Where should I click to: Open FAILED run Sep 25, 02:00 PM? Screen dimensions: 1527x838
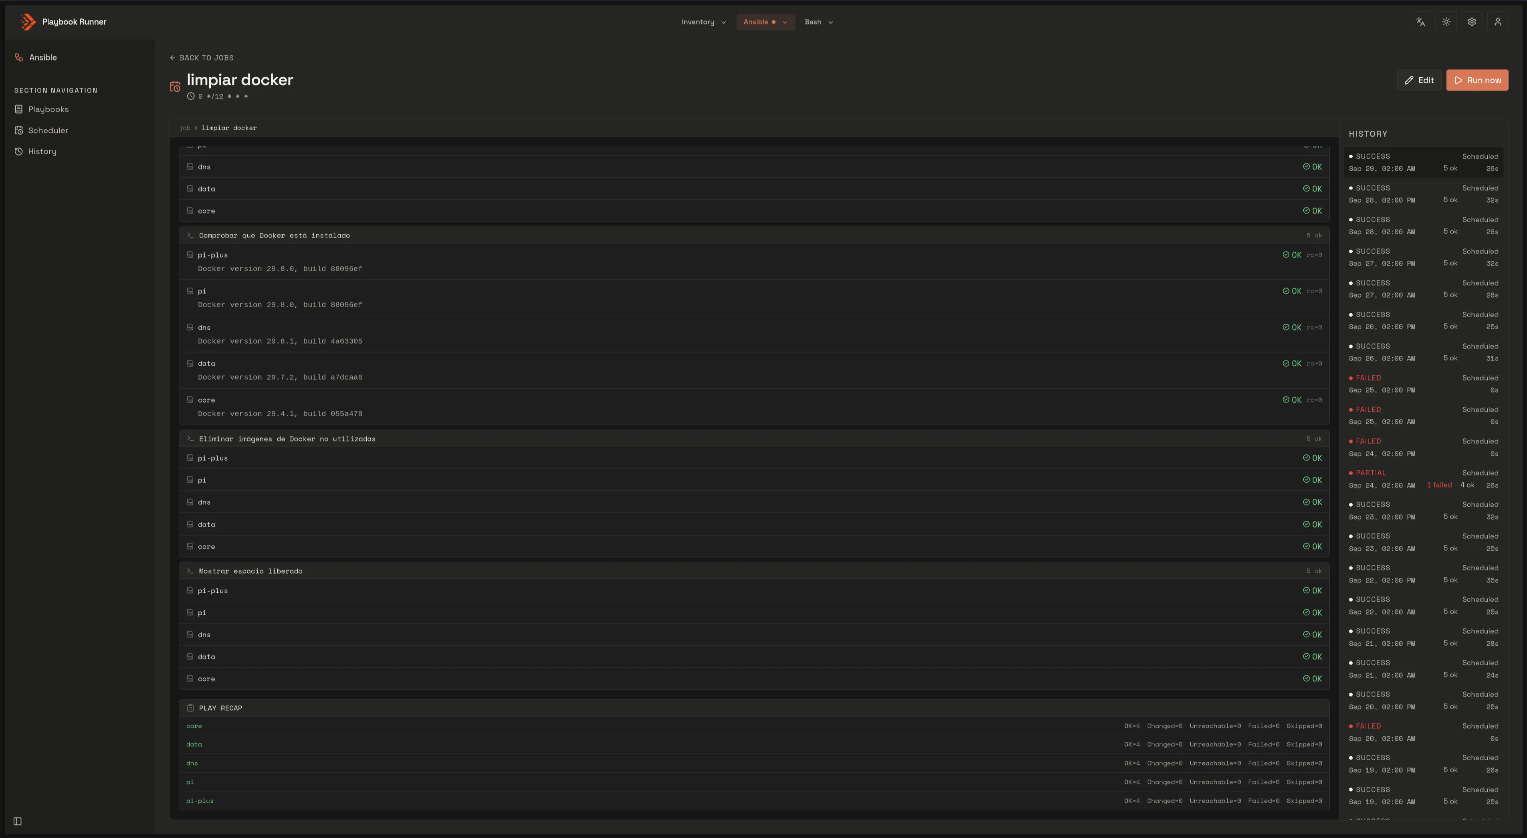pyautogui.click(x=1423, y=384)
